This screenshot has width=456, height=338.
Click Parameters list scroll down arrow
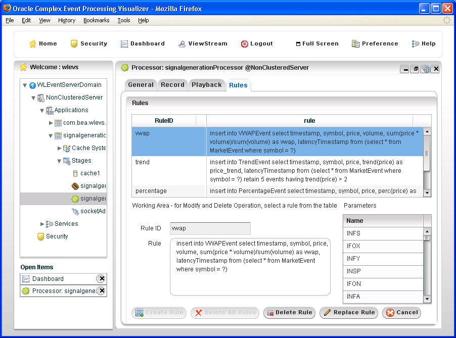click(x=427, y=299)
